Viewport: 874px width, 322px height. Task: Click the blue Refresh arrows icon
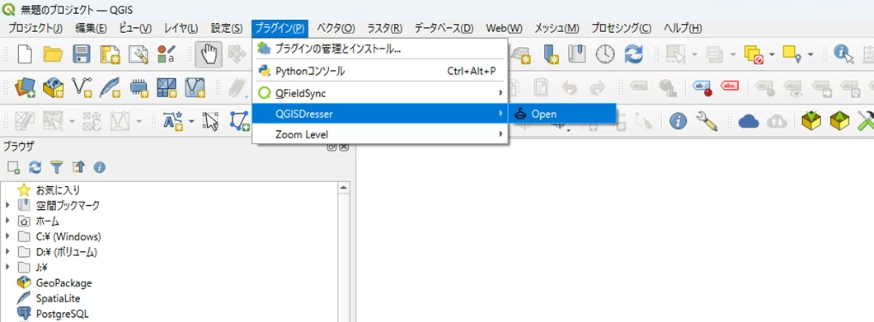coord(634,54)
